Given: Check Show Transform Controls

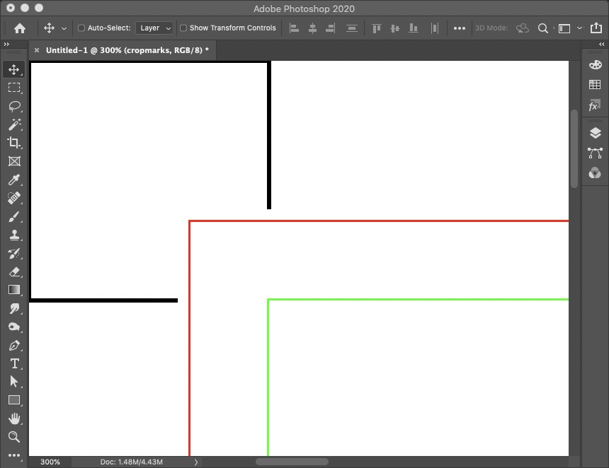Looking at the screenshot, I should (x=183, y=28).
